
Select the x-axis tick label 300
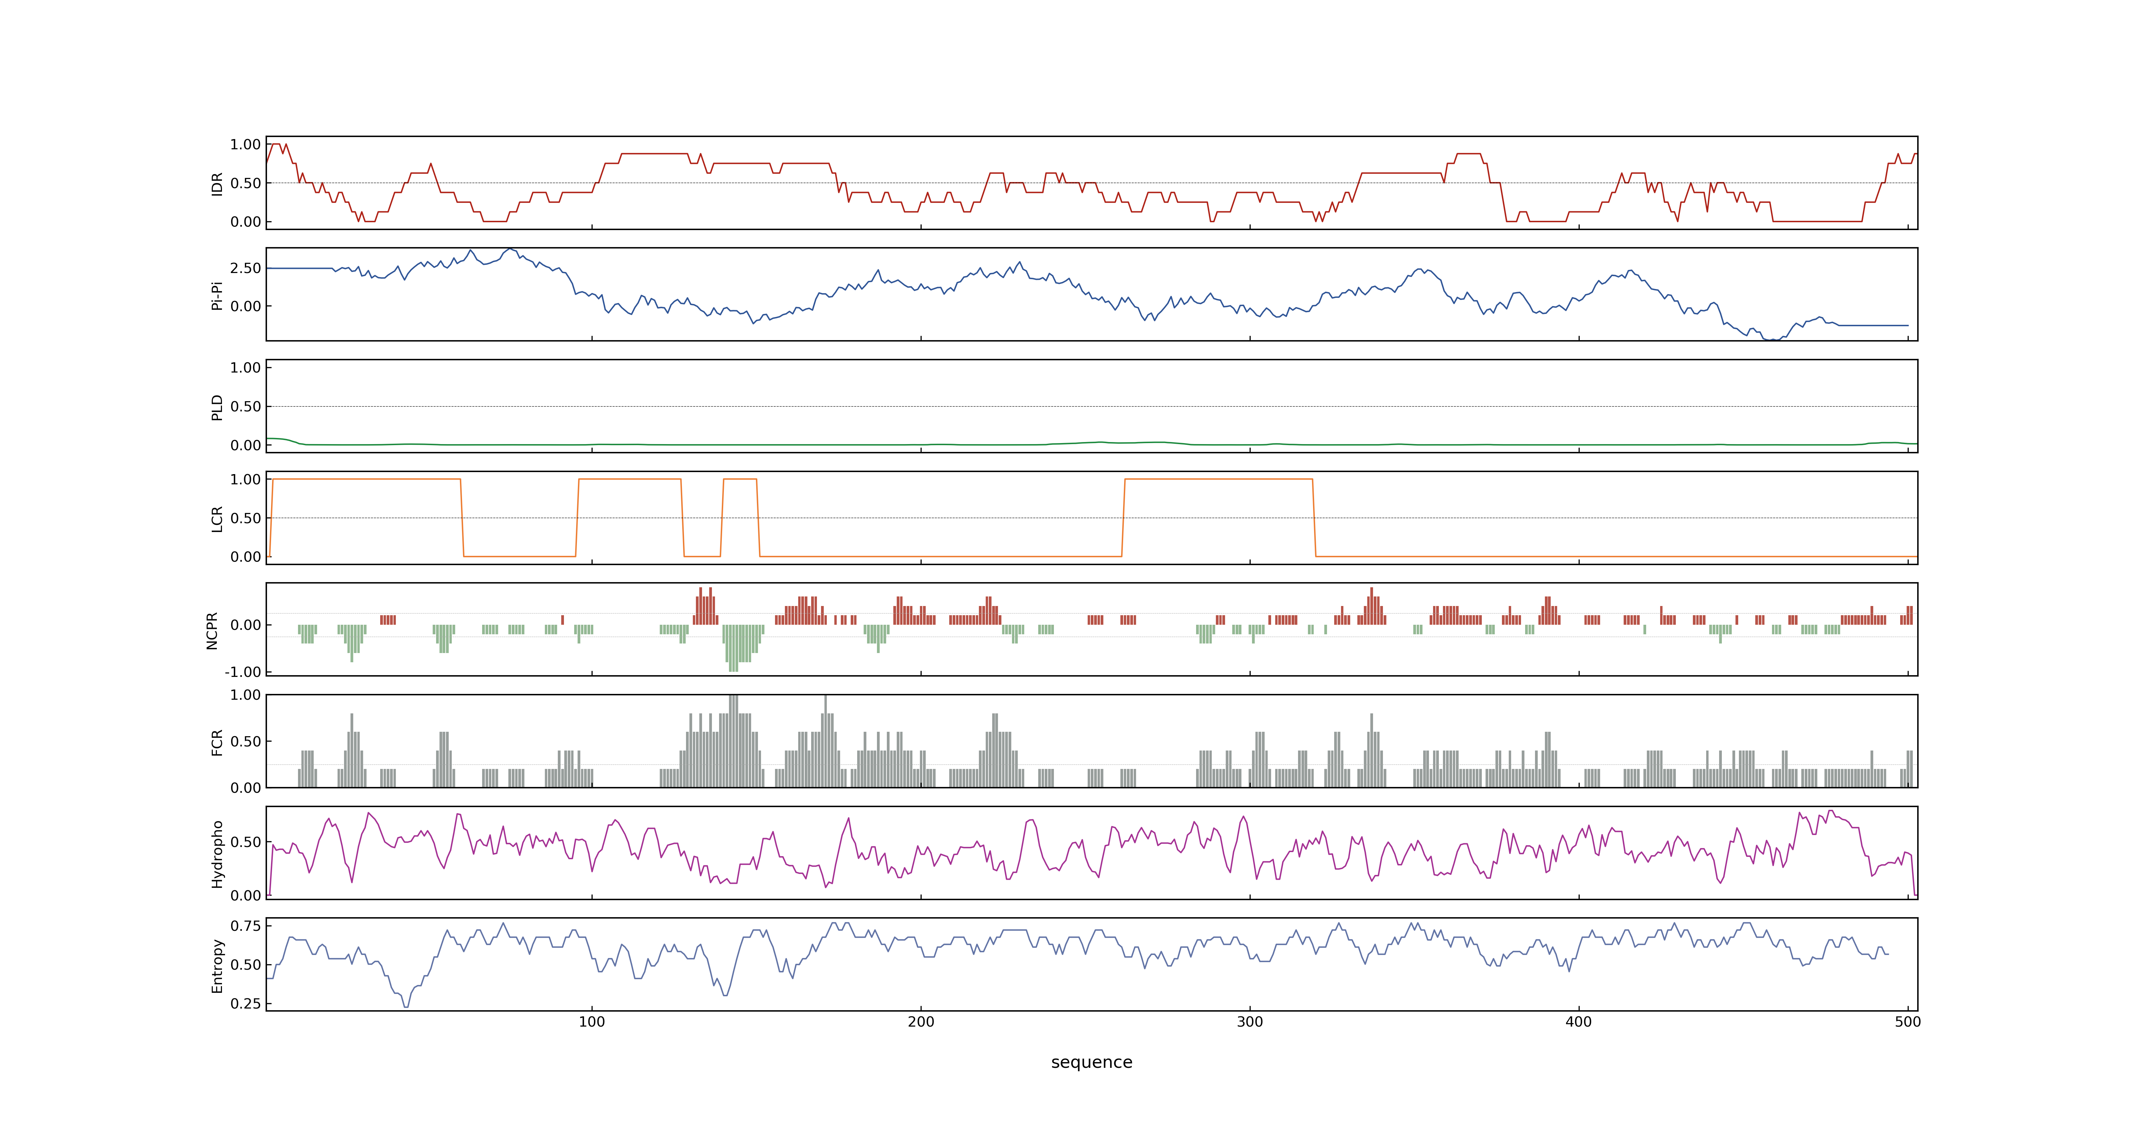pyautogui.click(x=1250, y=1022)
